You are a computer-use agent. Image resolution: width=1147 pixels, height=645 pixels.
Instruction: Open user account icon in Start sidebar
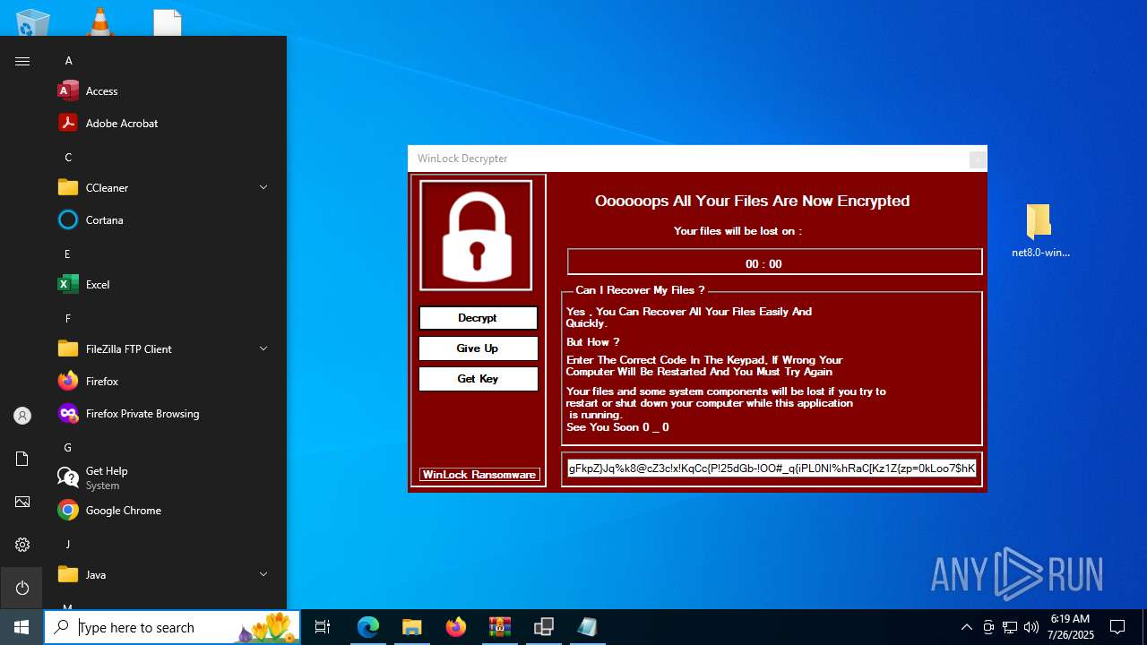pos(22,416)
